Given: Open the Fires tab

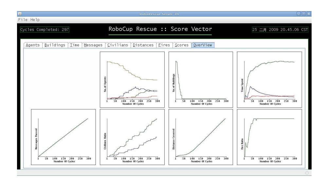Looking at the screenshot, I should point(164,45).
